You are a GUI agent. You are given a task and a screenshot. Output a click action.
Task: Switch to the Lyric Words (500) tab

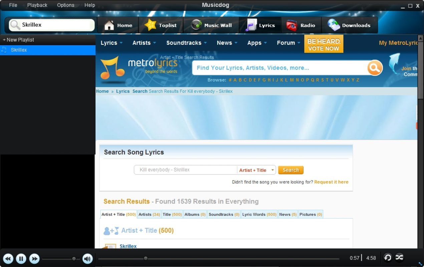click(259, 214)
